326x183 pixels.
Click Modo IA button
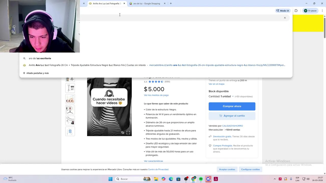(x=283, y=11)
